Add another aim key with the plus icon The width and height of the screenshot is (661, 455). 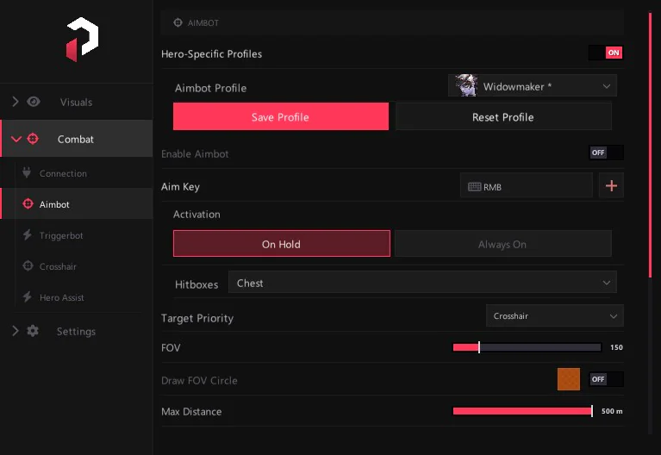(x=611, y=185)
